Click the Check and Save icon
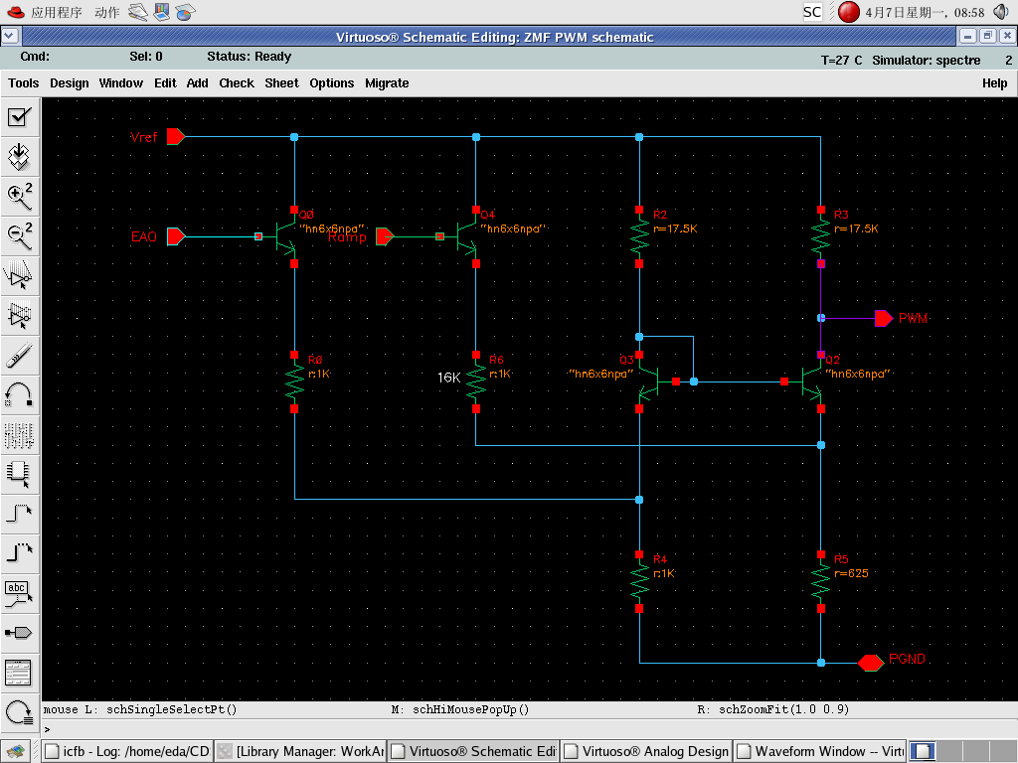Screen dimensions: 1018x763 point(19,117)
